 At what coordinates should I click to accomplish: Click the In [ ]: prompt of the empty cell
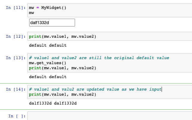[17, 116]
